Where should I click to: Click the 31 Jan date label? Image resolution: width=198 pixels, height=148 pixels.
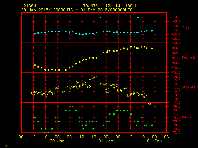click(x=106, y=141)
